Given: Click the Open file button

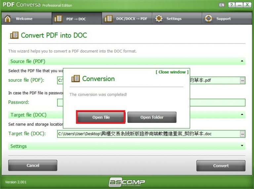Looking at the screenshot, I should [x=101, y=117].
